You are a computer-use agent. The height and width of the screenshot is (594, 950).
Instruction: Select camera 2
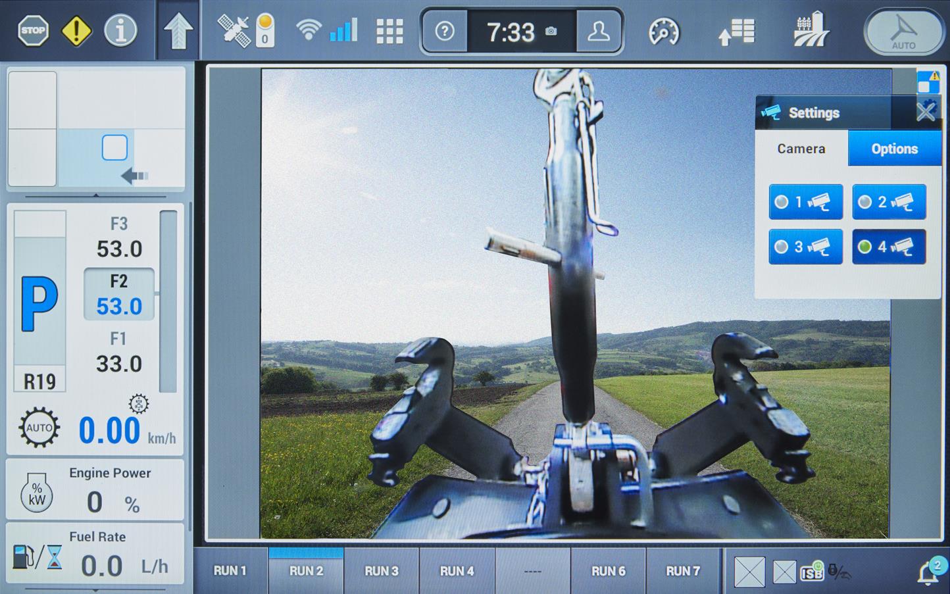(x=889, y=202)
